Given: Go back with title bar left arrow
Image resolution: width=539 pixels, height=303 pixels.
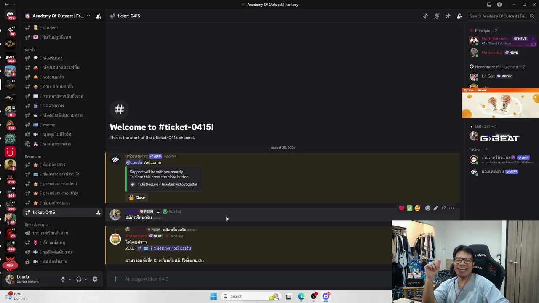Looking at the screenshot, I should click(6, 5).
